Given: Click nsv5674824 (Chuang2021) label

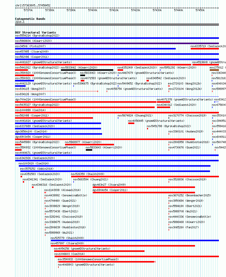Looking at the screenshot, I should click(x=135, y=115).
